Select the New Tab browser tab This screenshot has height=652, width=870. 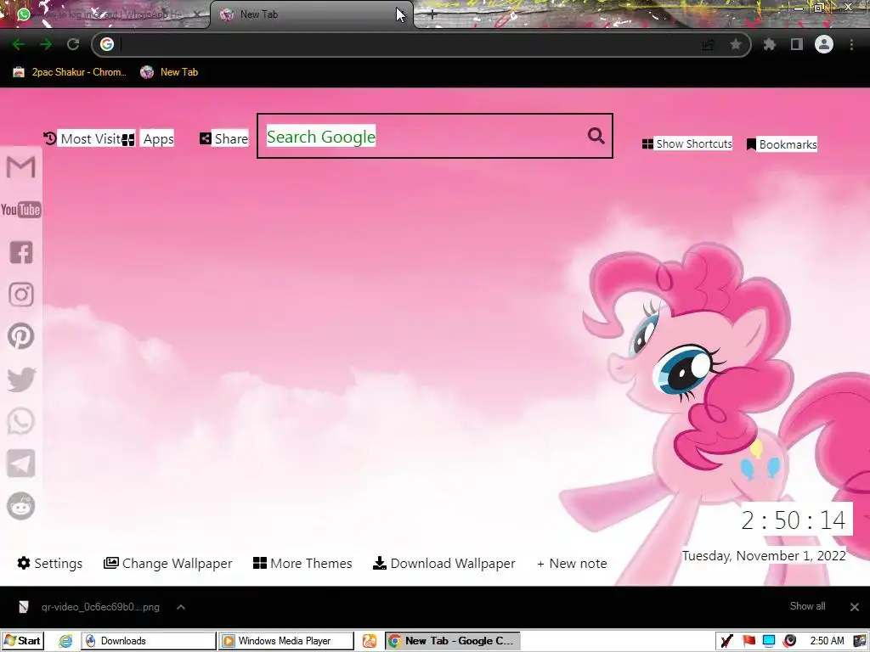311,14
